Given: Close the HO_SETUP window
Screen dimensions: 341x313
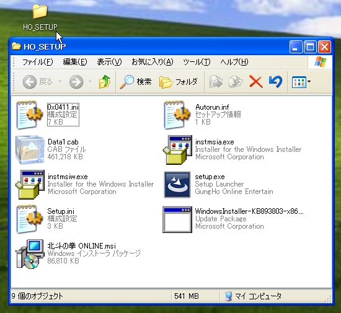Looking at the screenshot, I should point(324,46).
